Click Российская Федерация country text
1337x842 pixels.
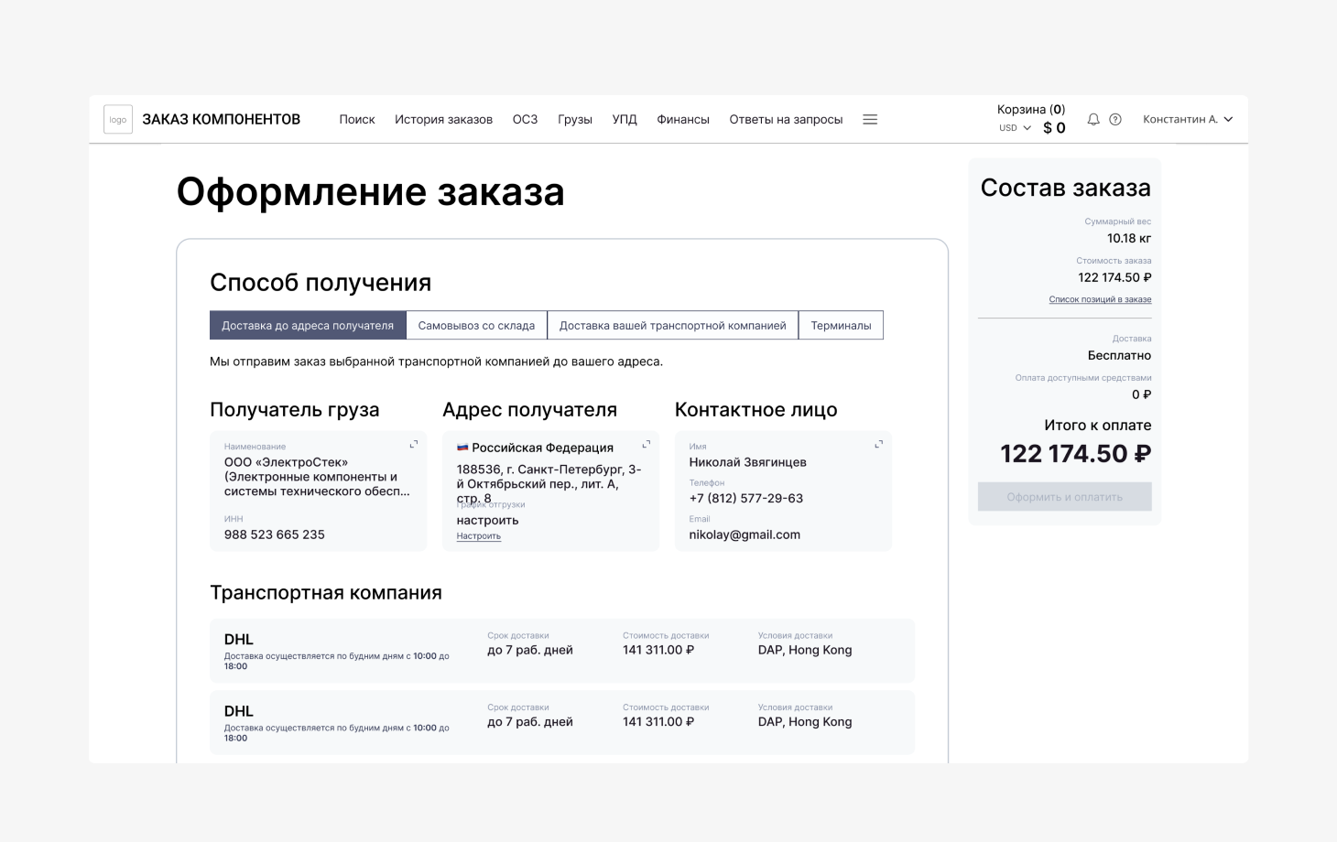point(542,448)
